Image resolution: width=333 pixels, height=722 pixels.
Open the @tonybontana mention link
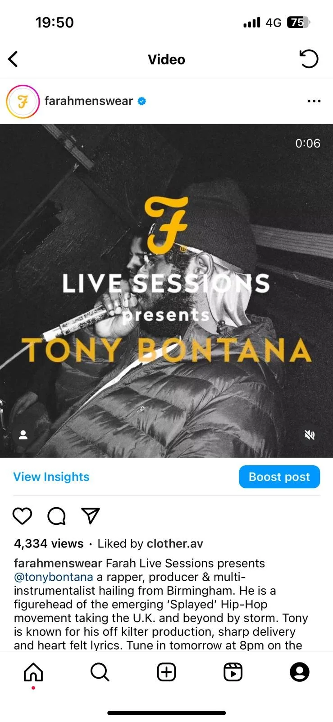tap(54, 577)
